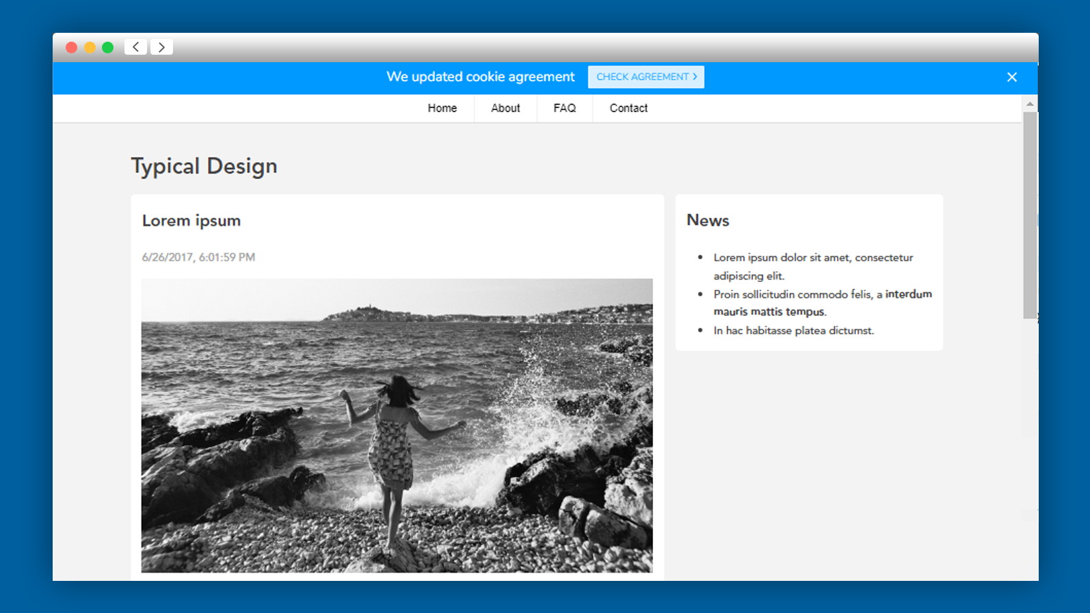Click the yellow minimize dot
The image size is (1090, 613).
(90, 47)
